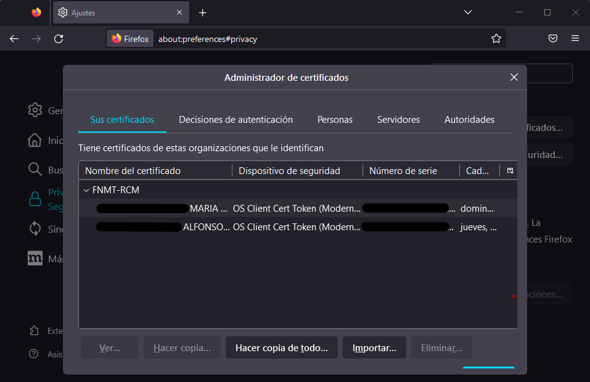This screenshot has height=382, width=590.
Task: Open the Firefox hamburger menu
Action: [575, 39]
